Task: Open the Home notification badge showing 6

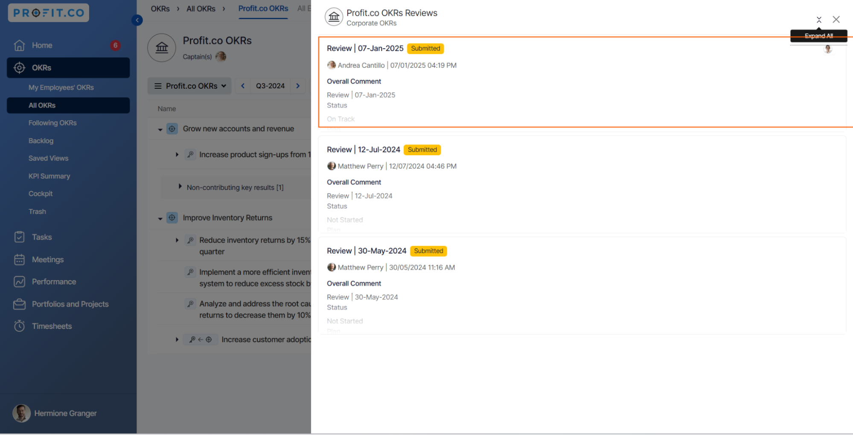Action: [115, 45]
